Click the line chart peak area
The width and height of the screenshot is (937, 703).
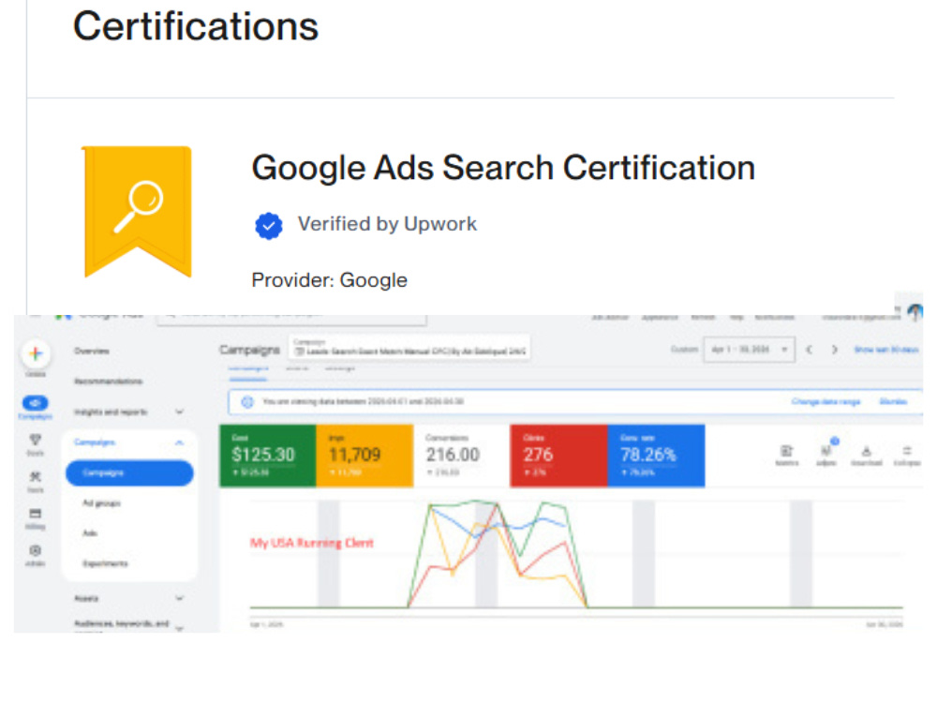pyautogui.click(x=498, y=553)
